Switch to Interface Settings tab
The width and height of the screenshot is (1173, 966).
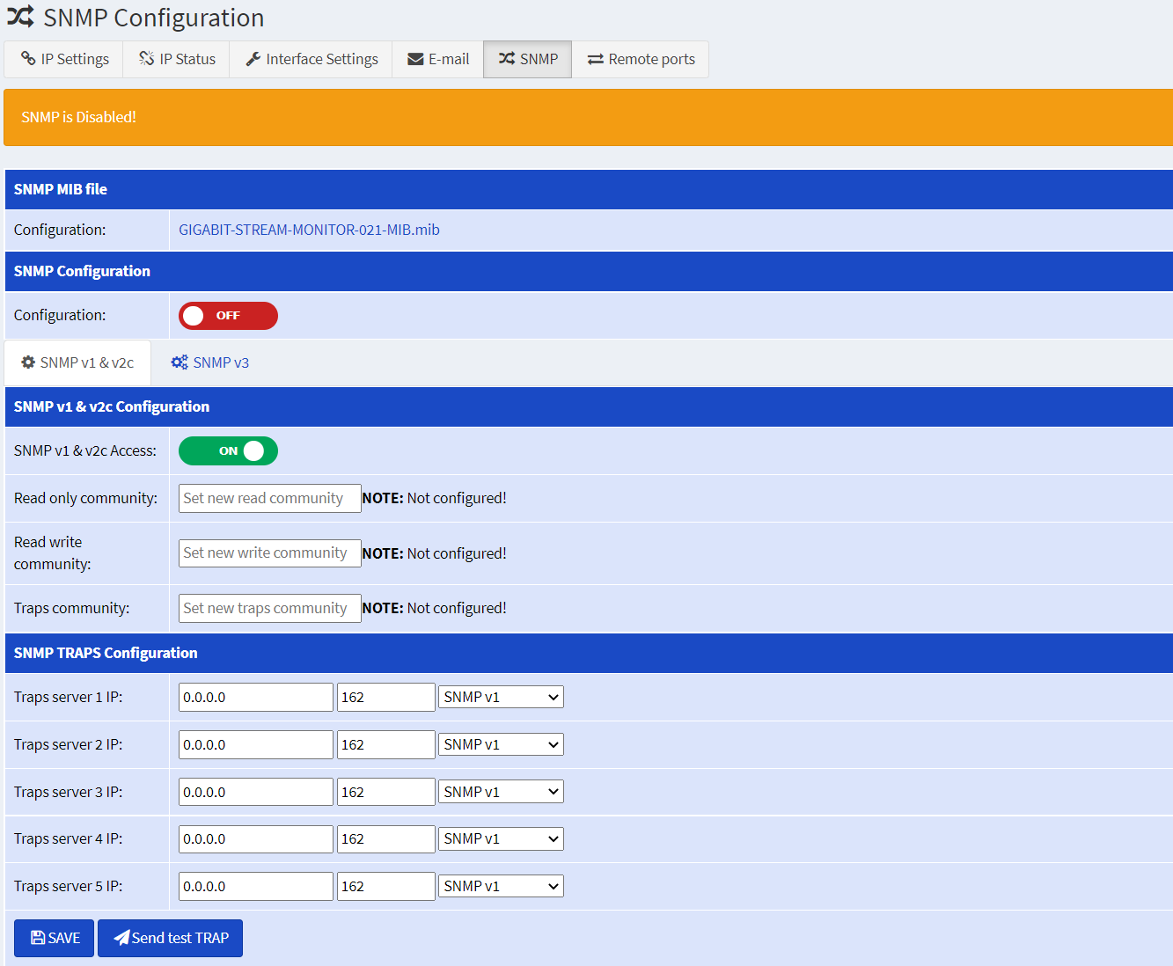(311, 59)
